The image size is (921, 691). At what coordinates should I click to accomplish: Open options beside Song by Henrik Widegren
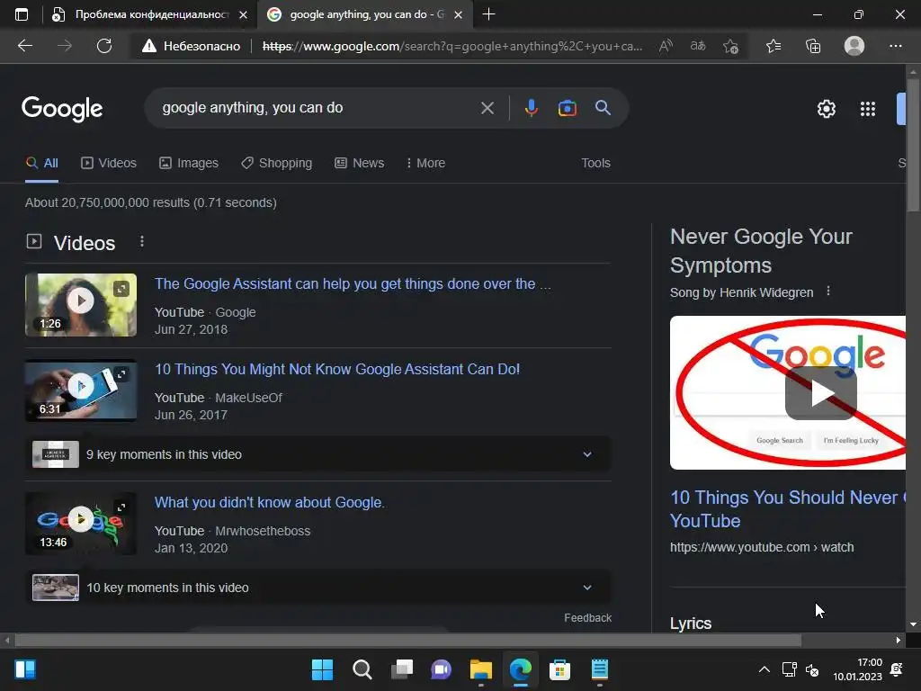(x=828, y=291)
